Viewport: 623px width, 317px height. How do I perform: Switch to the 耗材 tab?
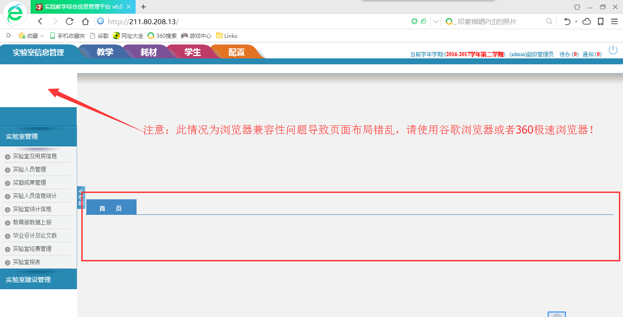click(148, 52)
